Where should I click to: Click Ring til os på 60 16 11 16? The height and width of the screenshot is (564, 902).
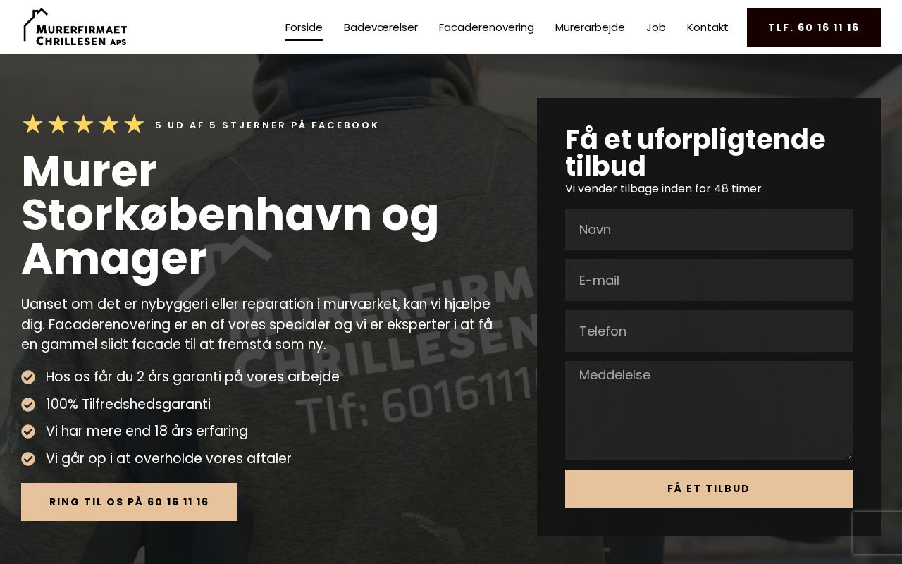[x=129, y=502]
